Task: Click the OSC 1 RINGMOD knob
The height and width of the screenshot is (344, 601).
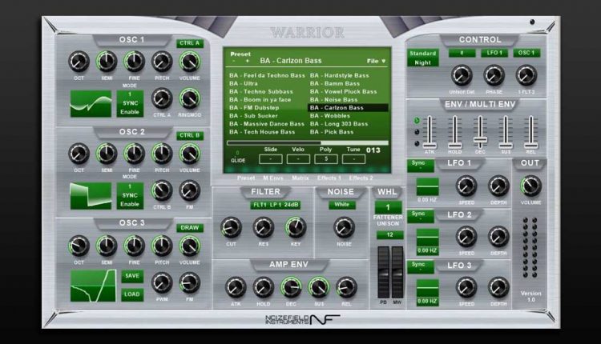Action: point(189,98)
